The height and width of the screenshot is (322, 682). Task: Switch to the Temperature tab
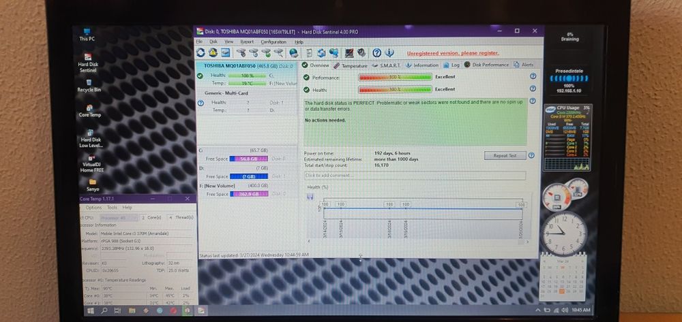[x=351, y=65]
